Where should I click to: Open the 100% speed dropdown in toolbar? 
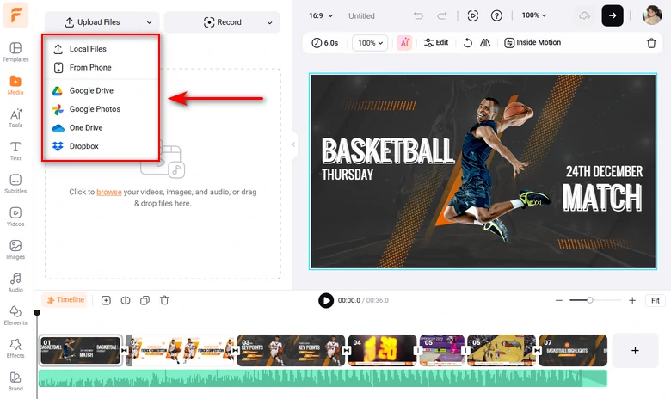[x=370, y=43]
